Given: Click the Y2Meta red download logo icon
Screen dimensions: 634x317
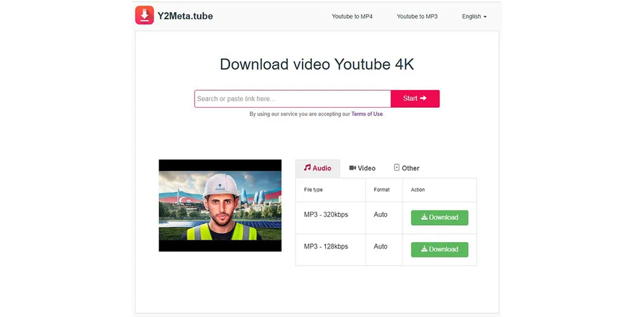Looking at the screenshot, I should (x=145, y=15).
